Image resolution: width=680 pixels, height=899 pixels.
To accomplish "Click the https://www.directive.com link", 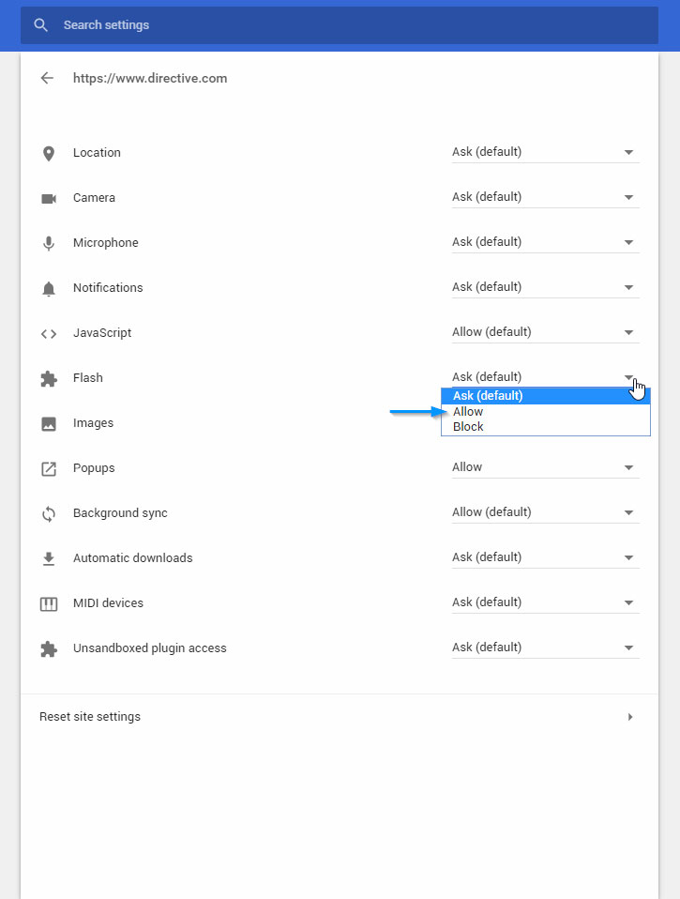I will [149, 78].
